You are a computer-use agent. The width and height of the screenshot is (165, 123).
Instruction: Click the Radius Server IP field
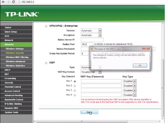90,40
